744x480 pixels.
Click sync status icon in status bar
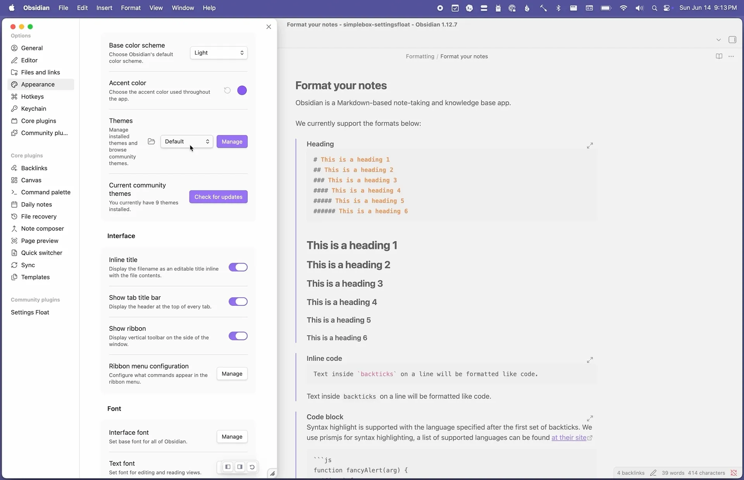pyautogui.click(x=734, y=473)
